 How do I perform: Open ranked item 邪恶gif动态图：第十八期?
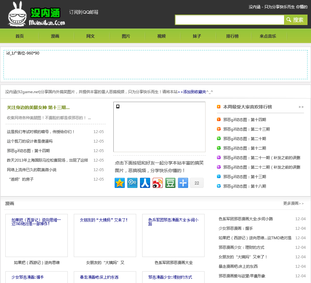[244, 186]
